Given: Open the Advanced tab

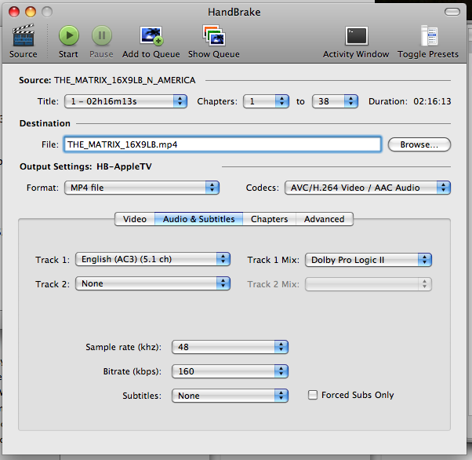Looking at the screenshot, I should point(324,219).
